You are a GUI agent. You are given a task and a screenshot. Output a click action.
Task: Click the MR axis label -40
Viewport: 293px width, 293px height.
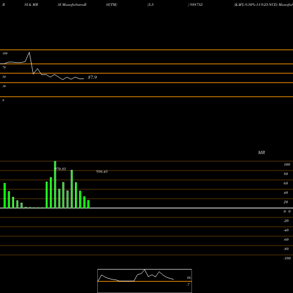[286, 230]
